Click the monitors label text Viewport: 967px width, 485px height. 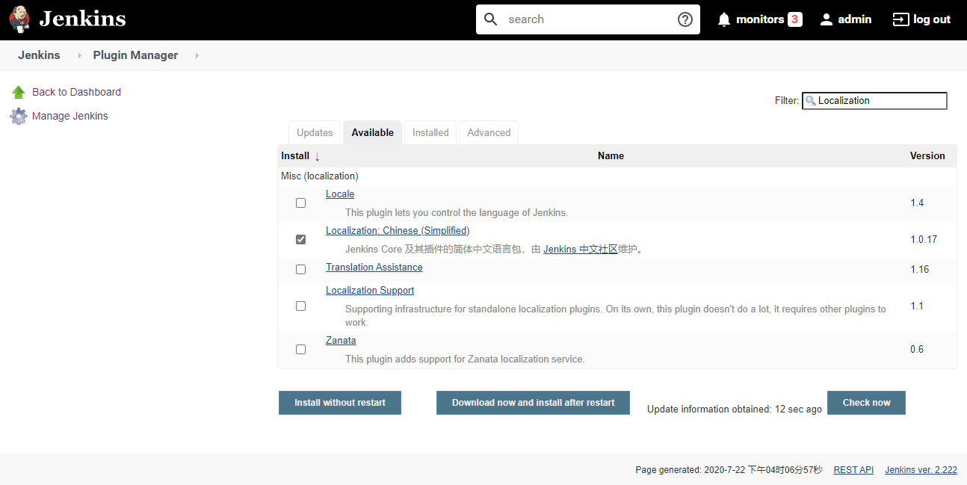tap(760, 19)
